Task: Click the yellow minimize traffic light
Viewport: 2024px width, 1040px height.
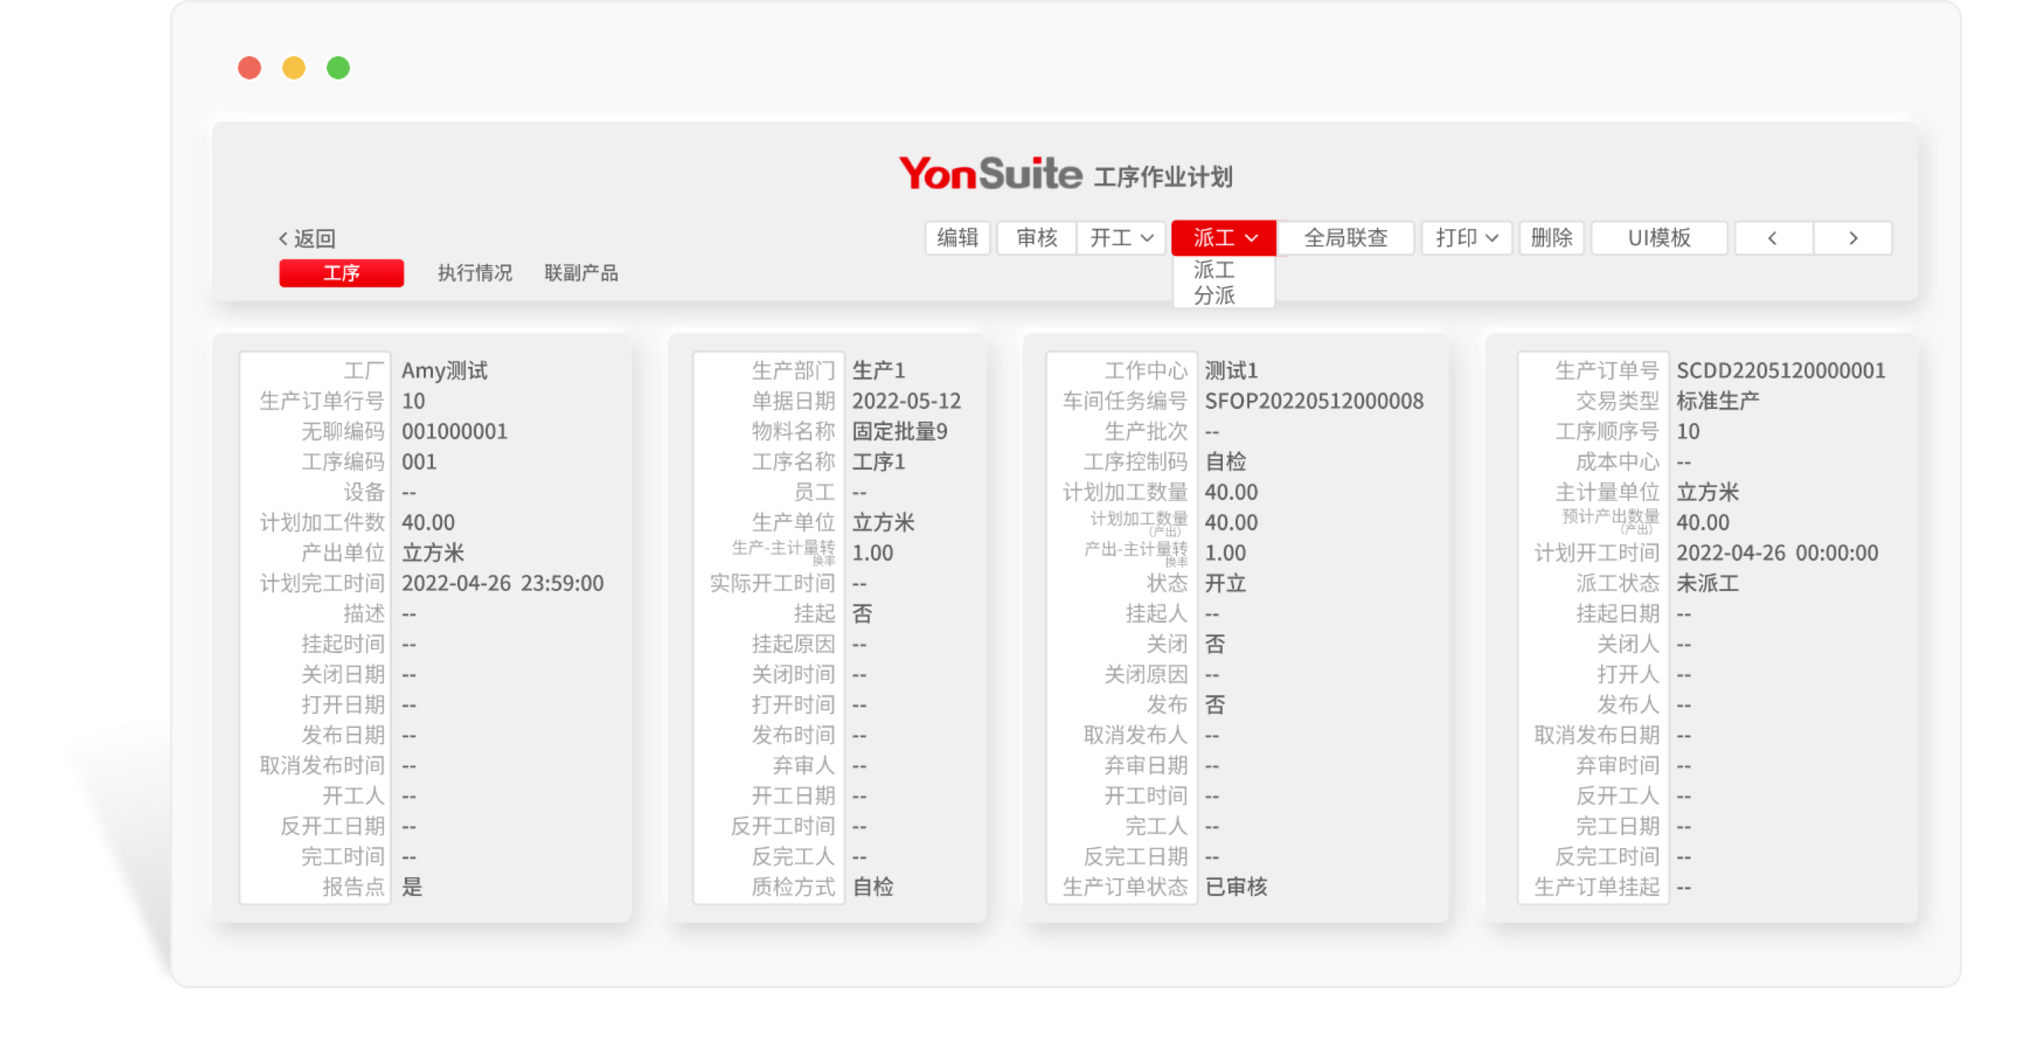Action: (x=294, y=68)
